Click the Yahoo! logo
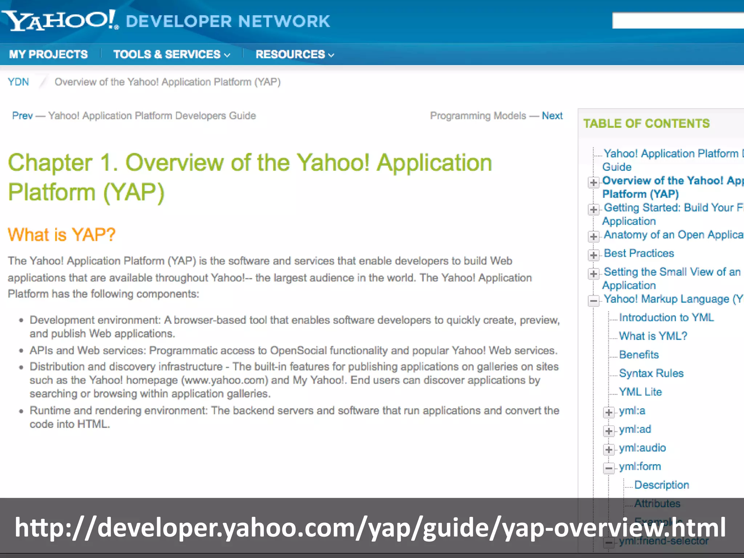The height and width of the screenshot is (558, 744). click(60, 21)
